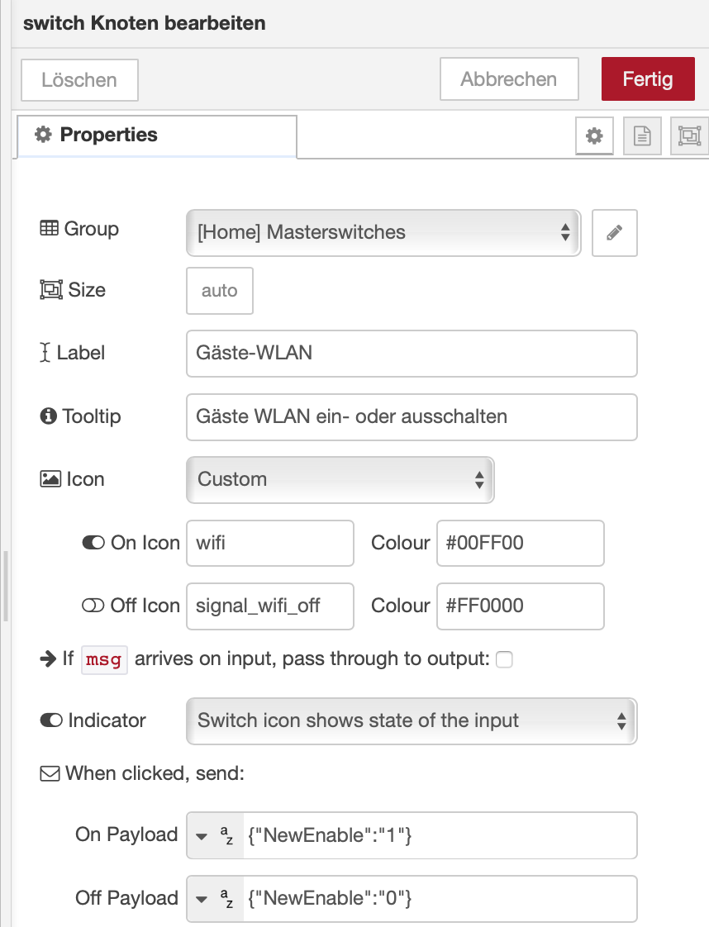Screen dimensions: 709x927
Task: Enable the pass through to output checkbox
Action: pos(504,658)
